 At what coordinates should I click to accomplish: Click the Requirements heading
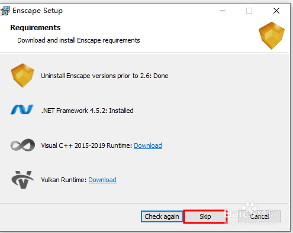point(36,28)
